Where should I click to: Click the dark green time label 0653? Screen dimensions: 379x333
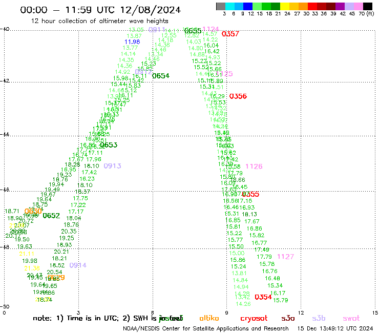tap(109, 145)
